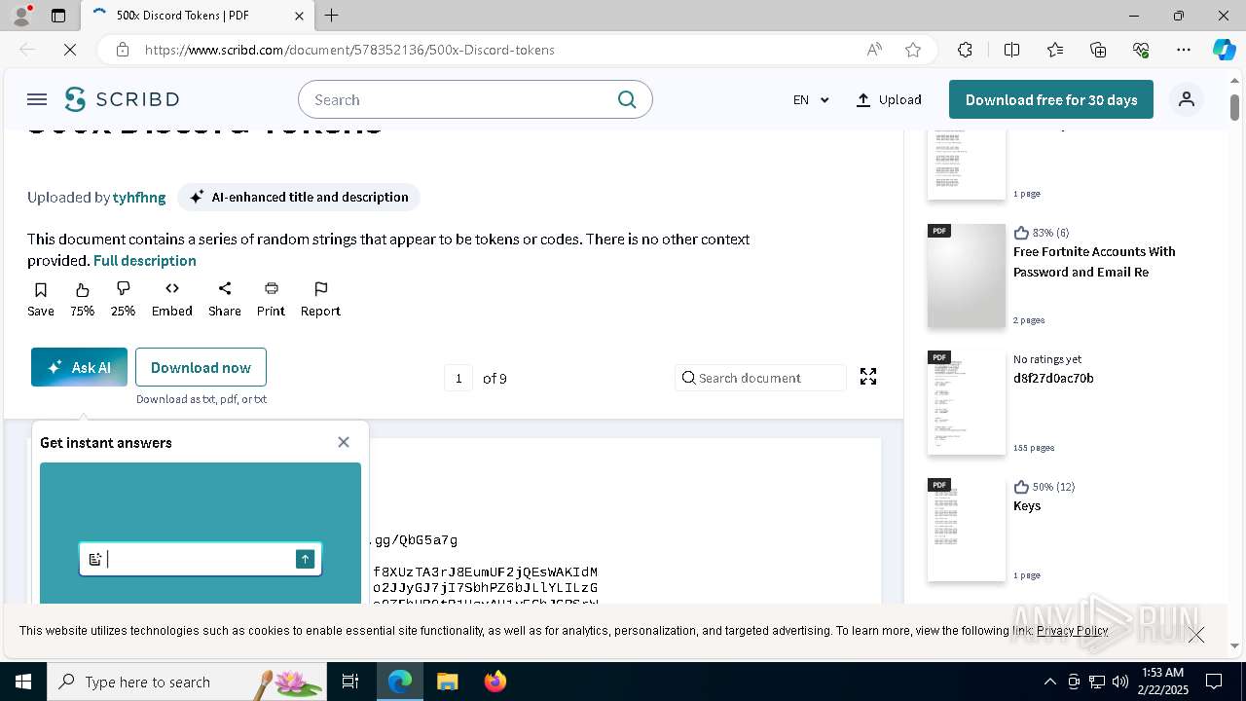Open browser profile icon

21,16
